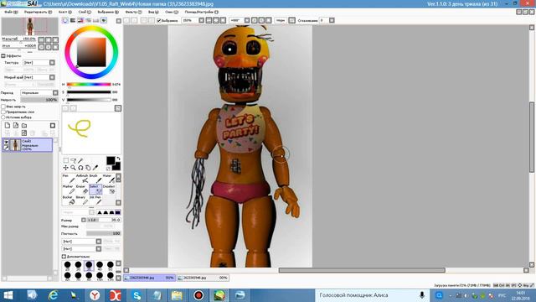
Task: Open the second brush texture dropdown
Action: click(99, 248)
